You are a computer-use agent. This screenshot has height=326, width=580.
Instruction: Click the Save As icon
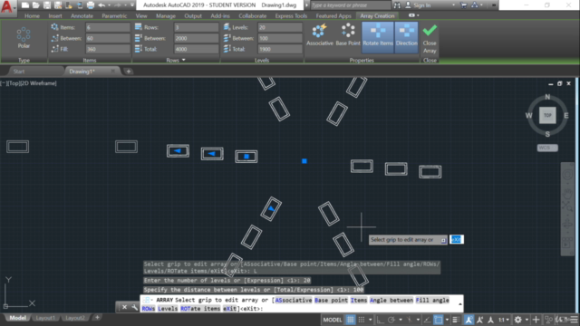click(x=58, y=5)
